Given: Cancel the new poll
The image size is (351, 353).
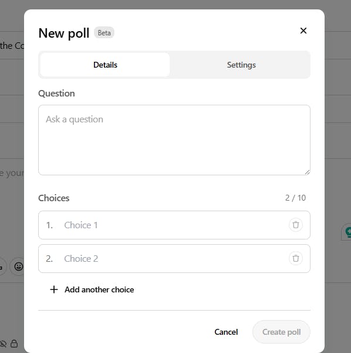Looking at the screenshot, I should [x=226, y=332].
